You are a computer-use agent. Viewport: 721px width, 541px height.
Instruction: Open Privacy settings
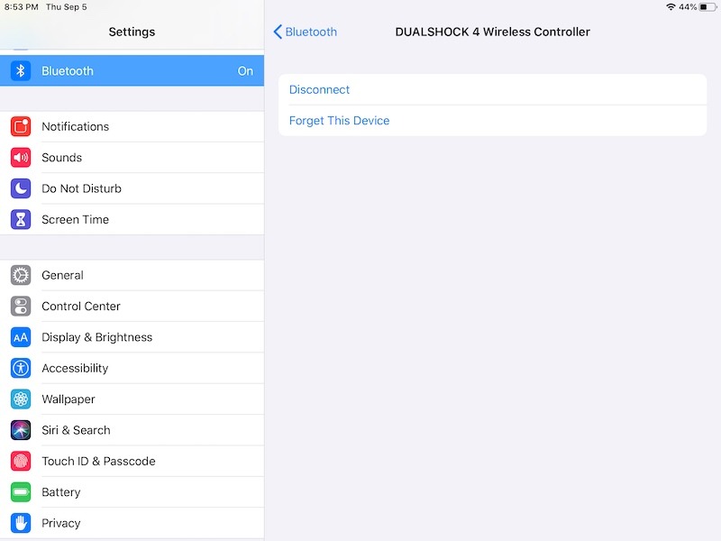tap(60, 523)
